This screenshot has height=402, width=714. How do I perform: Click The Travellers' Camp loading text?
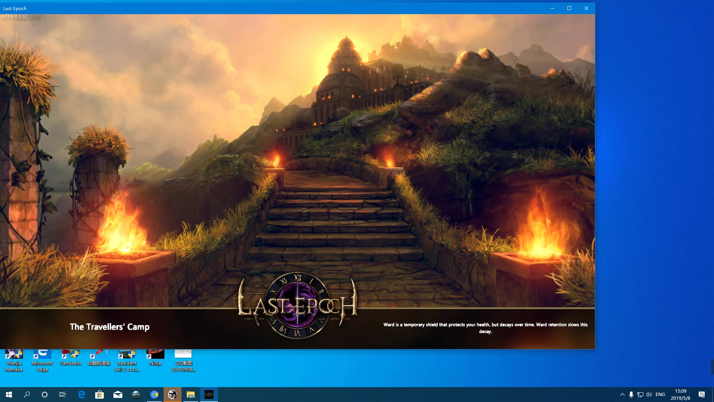[110, 327]
